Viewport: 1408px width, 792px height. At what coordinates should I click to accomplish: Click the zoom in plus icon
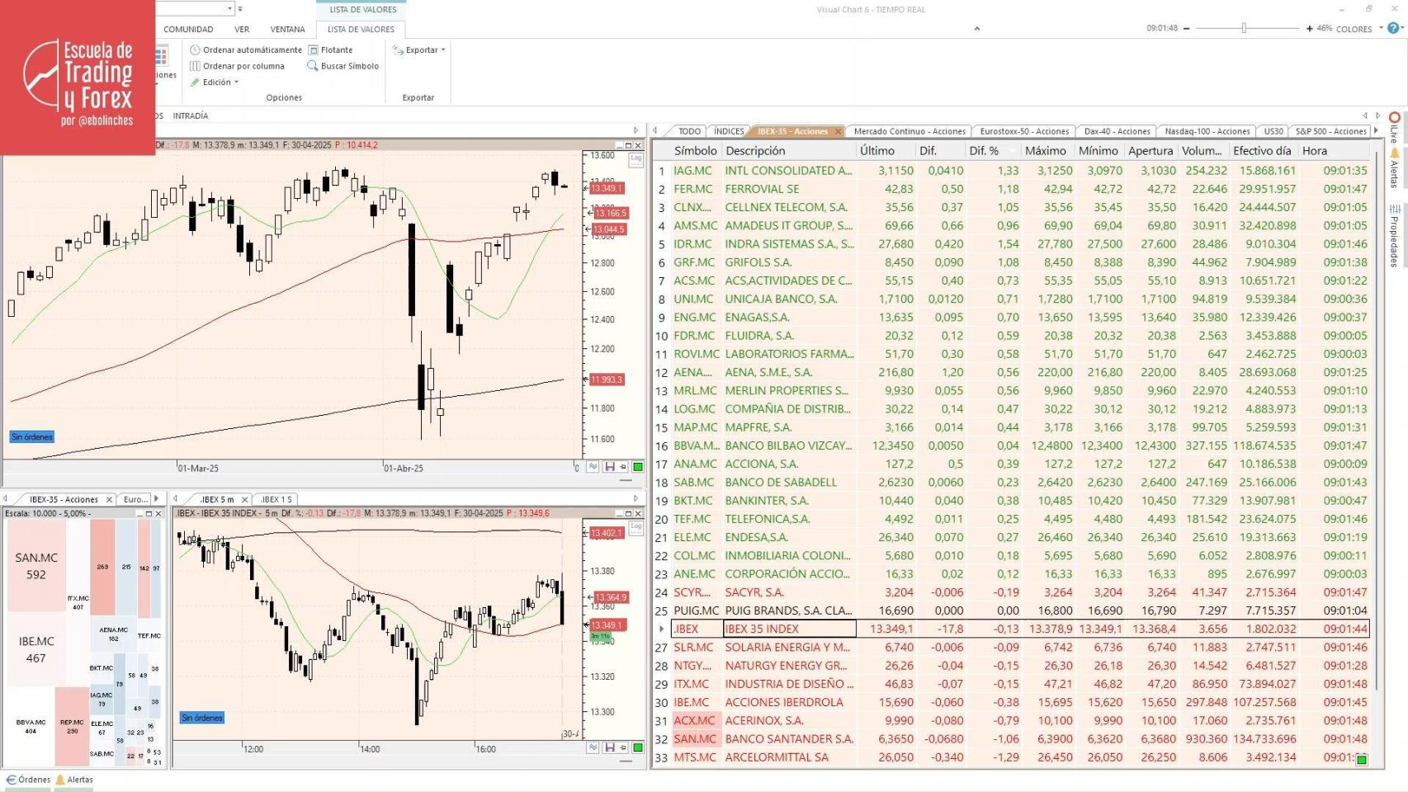1309,28
